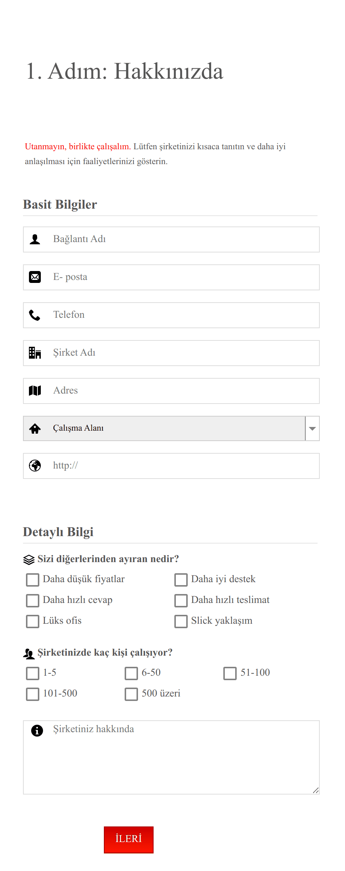Image resolution: width=345 pixels, height=871 pixels.
Task: Click the home icon in Çalışma Alanı
Action: (35, 428)
